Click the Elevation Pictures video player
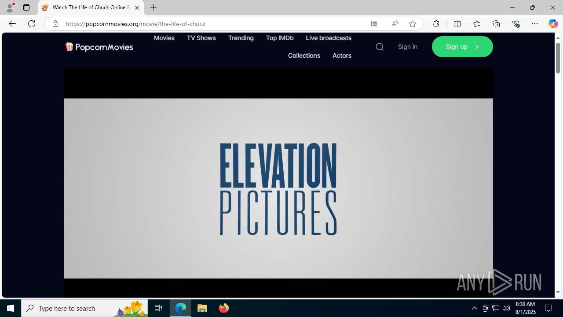The image size is (563, 317). point(278,182)
